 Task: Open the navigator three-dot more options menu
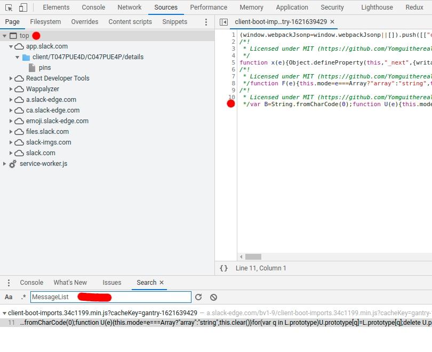point(206,22)
